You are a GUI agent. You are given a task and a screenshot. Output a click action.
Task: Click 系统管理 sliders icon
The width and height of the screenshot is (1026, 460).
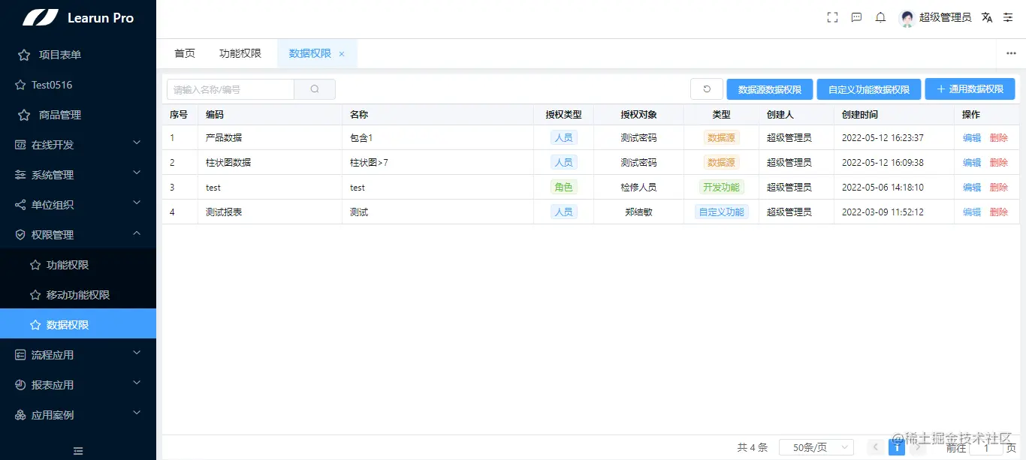pyautogui.click(x=20, y=175)
